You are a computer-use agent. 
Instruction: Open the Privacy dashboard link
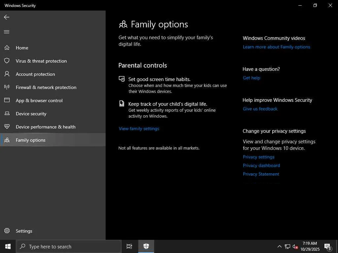261,165
